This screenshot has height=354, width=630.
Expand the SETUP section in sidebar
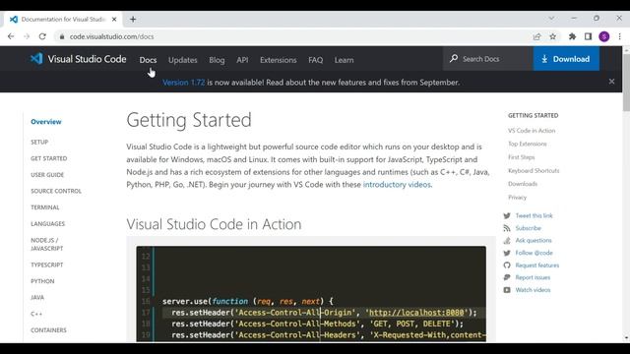tap(39, 142)
